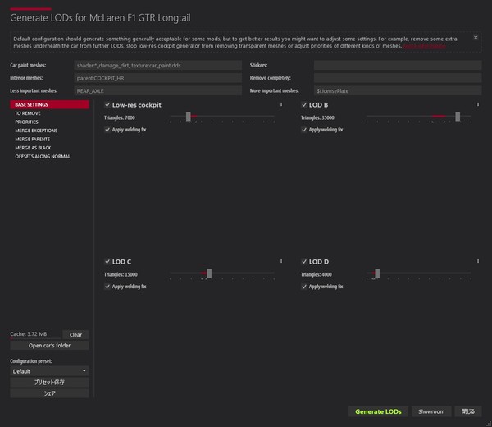
Task: Dismiss the info hint with X
Action: point(476,38)
